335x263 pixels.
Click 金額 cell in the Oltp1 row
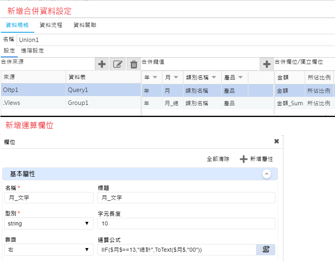click(x=290, y=91)
